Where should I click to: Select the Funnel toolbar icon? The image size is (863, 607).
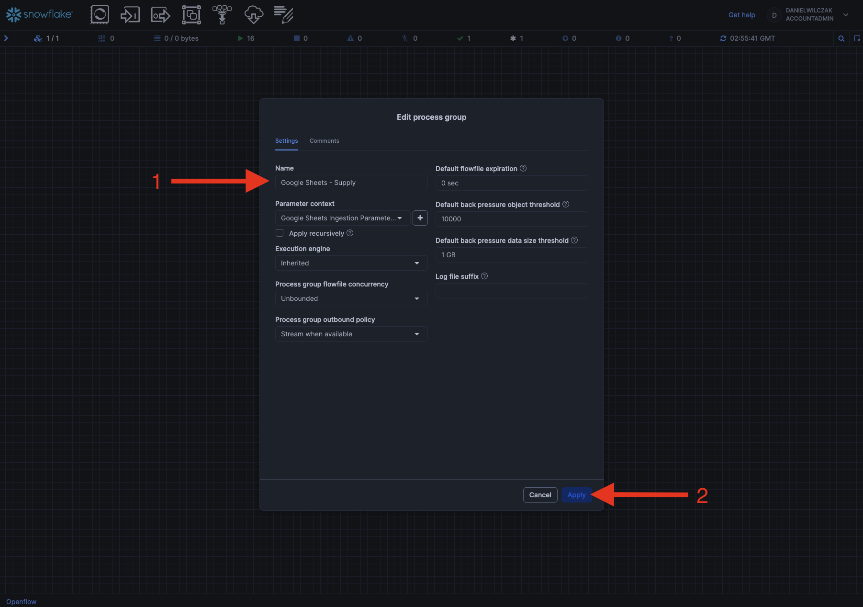[x=222, y=15]
